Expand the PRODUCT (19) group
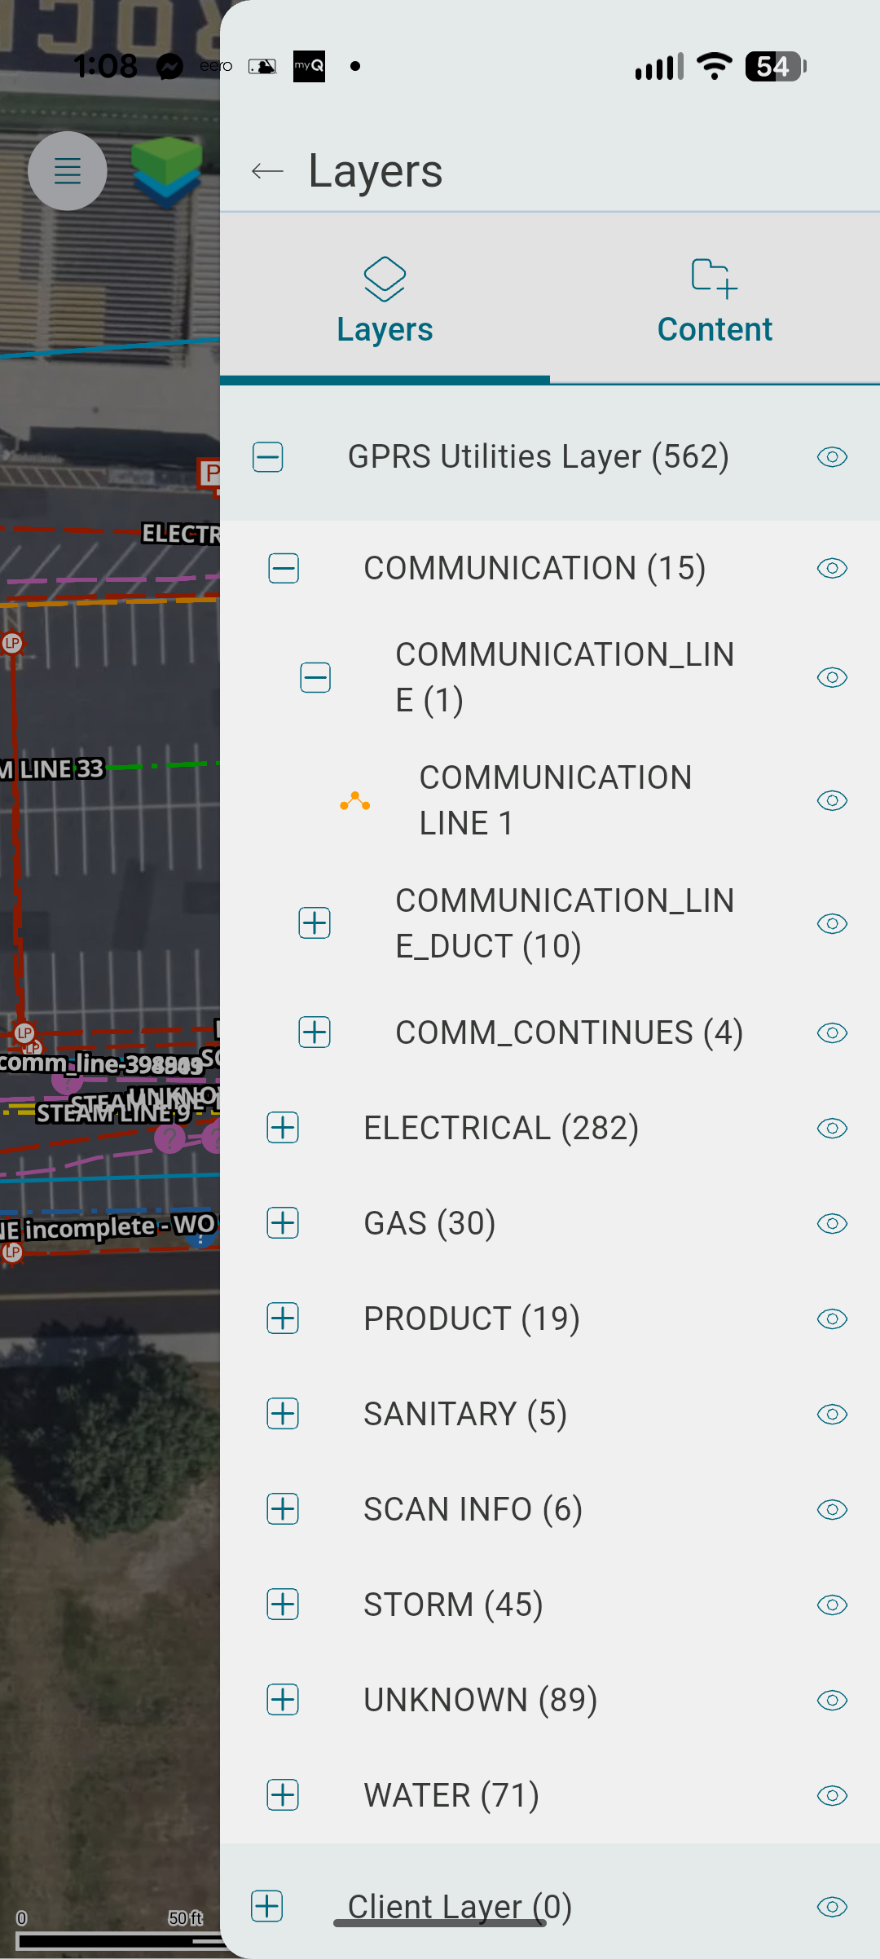 [283, 1318]
